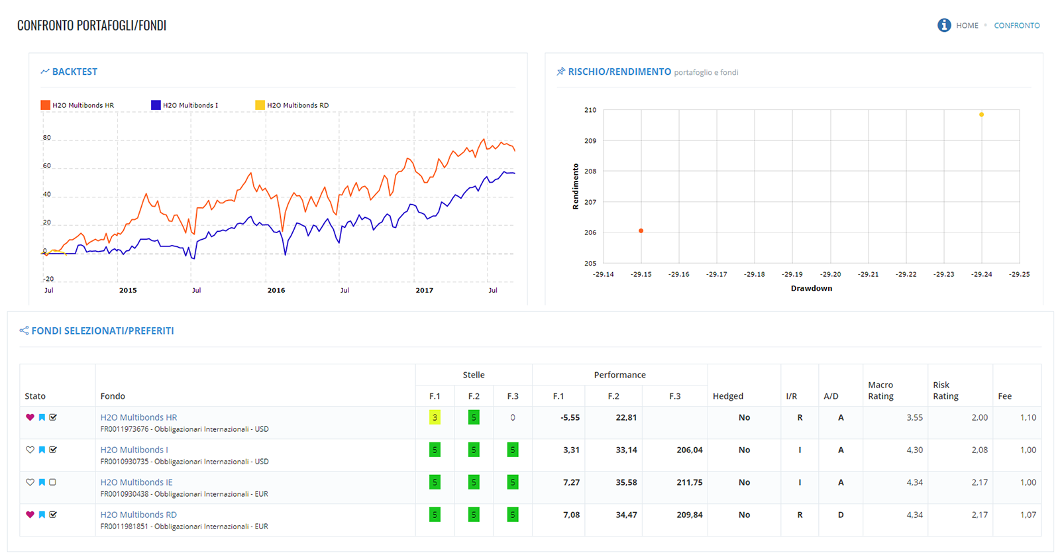Viewport: 1060px width, 559px height.
Task: Open the H2O Multibonds IE fund link
Action: (x=136, y=482)
